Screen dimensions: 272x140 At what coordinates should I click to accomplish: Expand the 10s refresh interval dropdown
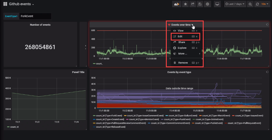click(x=265, y=4)
